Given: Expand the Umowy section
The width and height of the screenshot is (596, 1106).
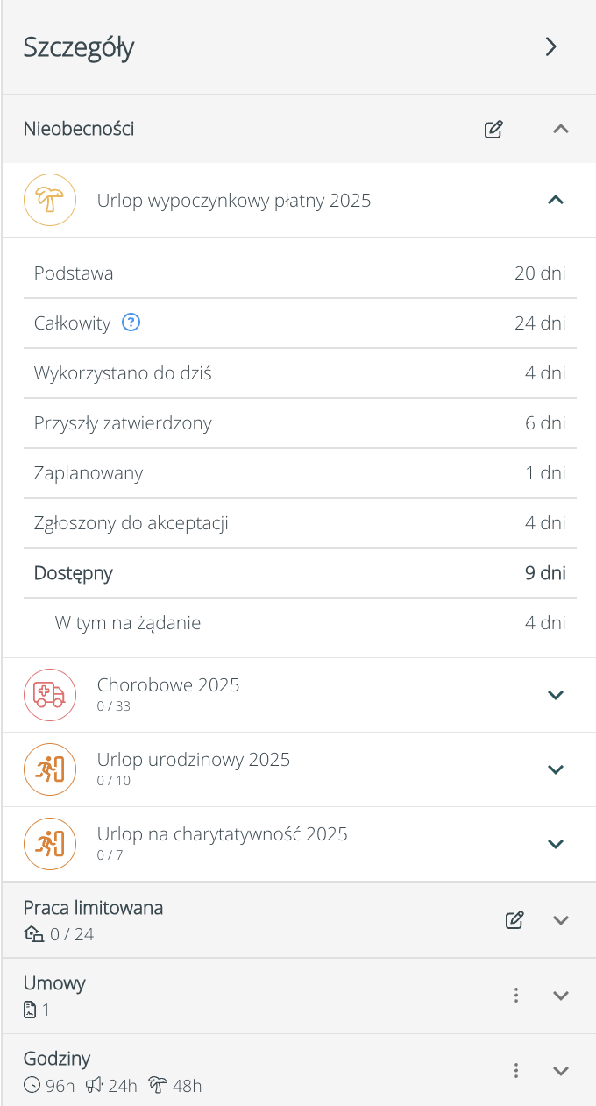Looking at the screenshot, I should (561, 996).
